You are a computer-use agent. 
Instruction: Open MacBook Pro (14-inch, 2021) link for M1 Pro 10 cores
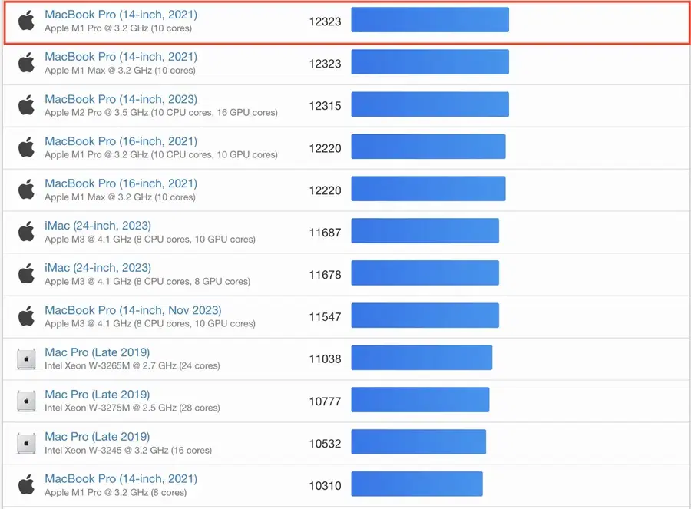pos(121,15)
